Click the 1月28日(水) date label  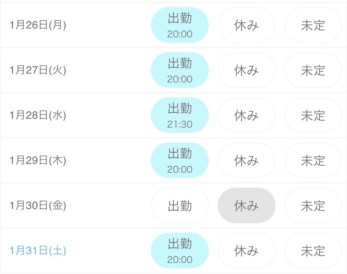(x=38, y=115)
